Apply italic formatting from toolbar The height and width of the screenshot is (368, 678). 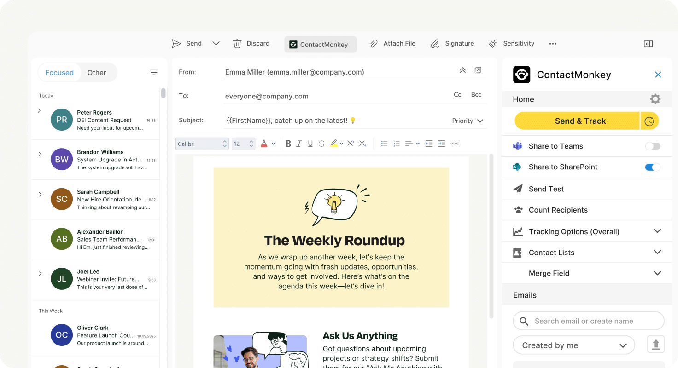click(299, 144)
